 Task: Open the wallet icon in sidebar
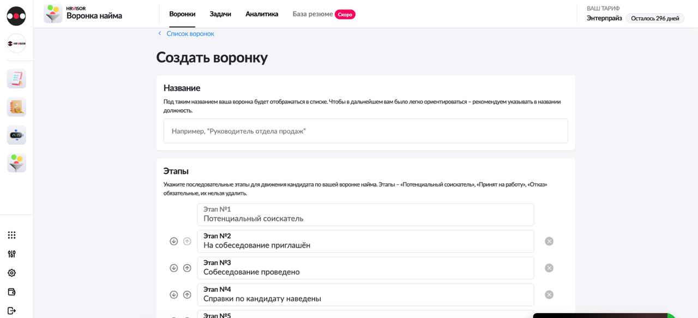point(11,292)
